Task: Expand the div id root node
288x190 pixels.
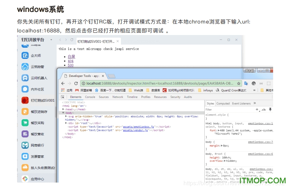Action: point(66,123)
